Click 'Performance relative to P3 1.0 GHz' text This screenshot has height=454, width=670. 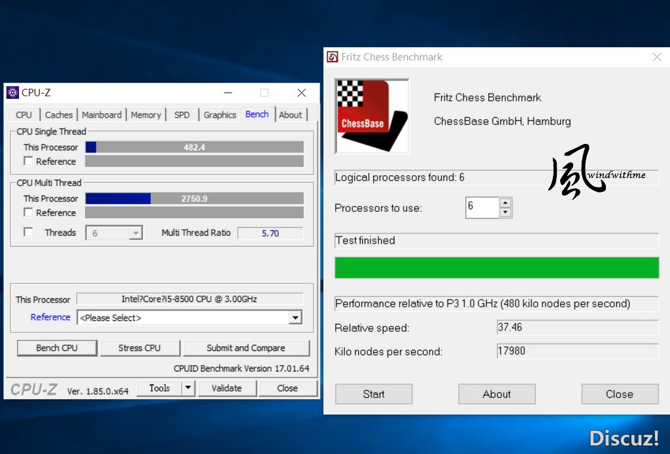click(x=483, y=304)
